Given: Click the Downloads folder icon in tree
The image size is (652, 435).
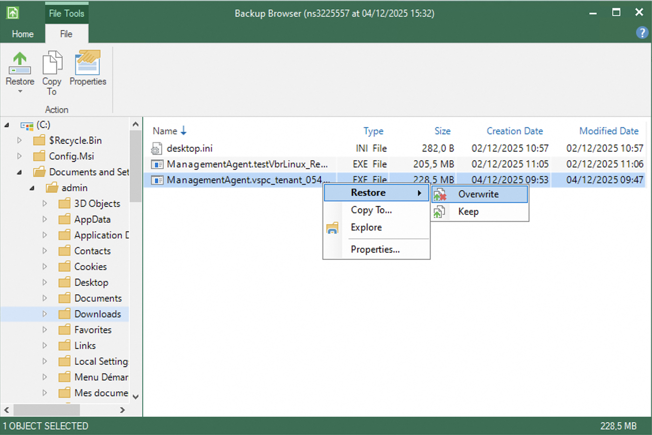Looking at the screenshot, I should pos(65,314).
